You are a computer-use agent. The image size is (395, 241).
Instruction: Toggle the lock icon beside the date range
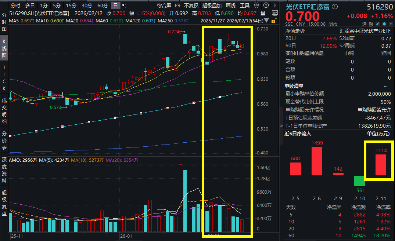[274, 22]
